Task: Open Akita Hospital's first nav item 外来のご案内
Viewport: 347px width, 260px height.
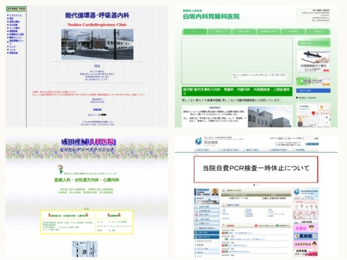Action: click(x=206, y=150)
